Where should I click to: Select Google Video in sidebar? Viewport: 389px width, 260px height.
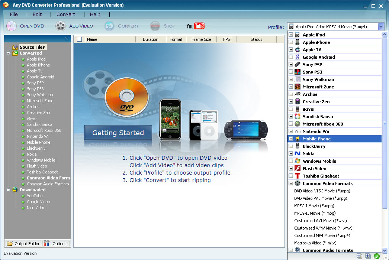[x=38, y=202]
